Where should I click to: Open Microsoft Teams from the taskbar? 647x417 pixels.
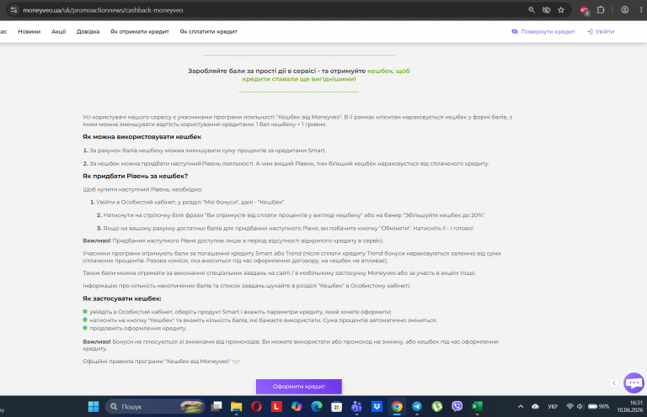click(x=356, y=407)
